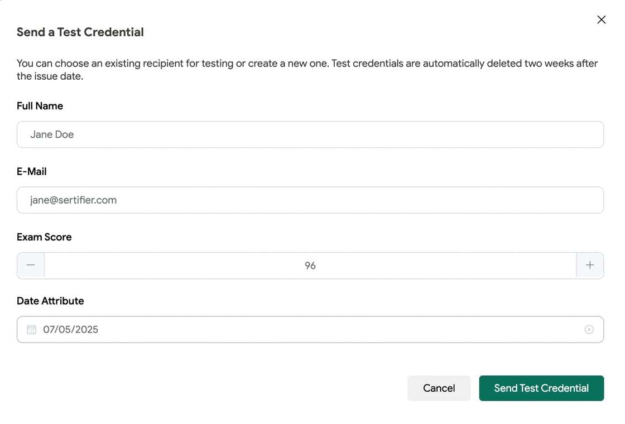Focus the Full Name input showing Jane Doe
Viewport: 625px width, 424px height.
tap(310, 134)
